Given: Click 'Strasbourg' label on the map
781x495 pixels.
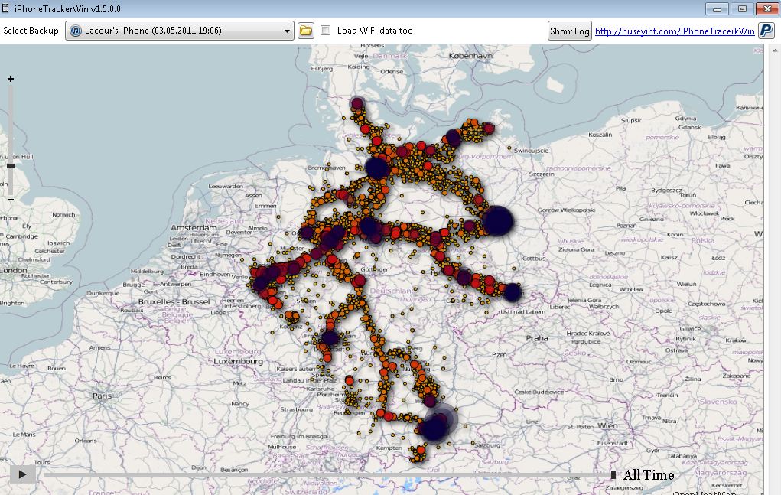Looking at the screenshot, I should (x=296, y=409).
